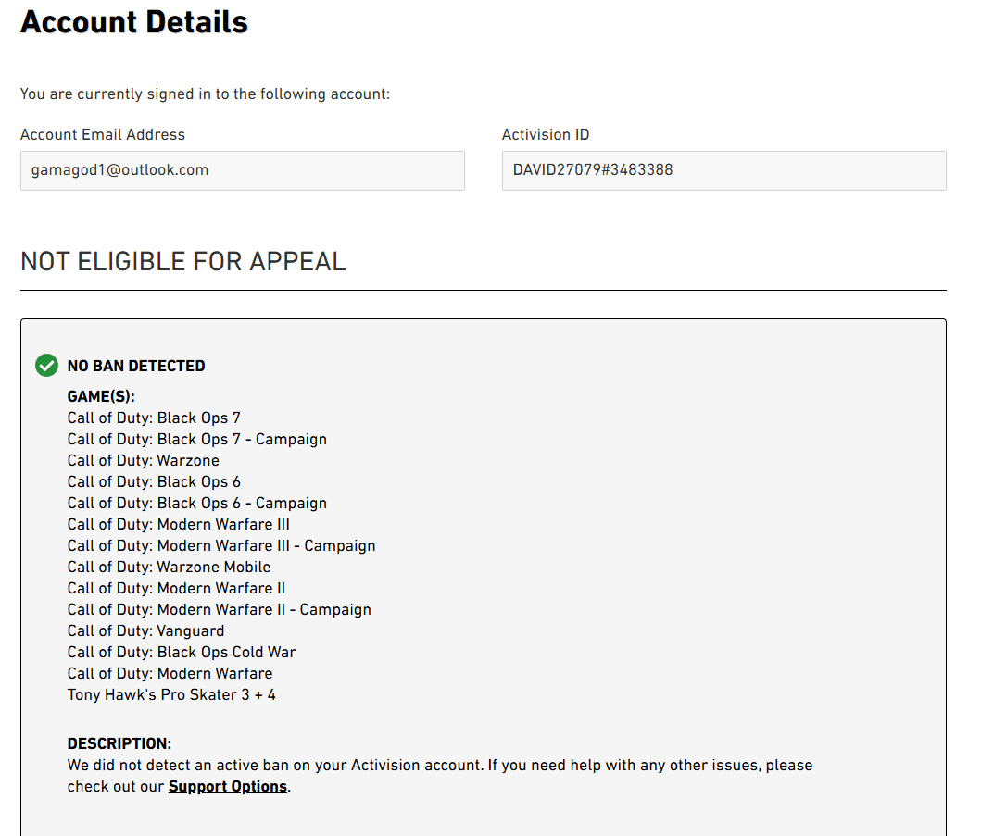Click the Account Email Address field
981x836 pixels.
[x=242, y=170]
